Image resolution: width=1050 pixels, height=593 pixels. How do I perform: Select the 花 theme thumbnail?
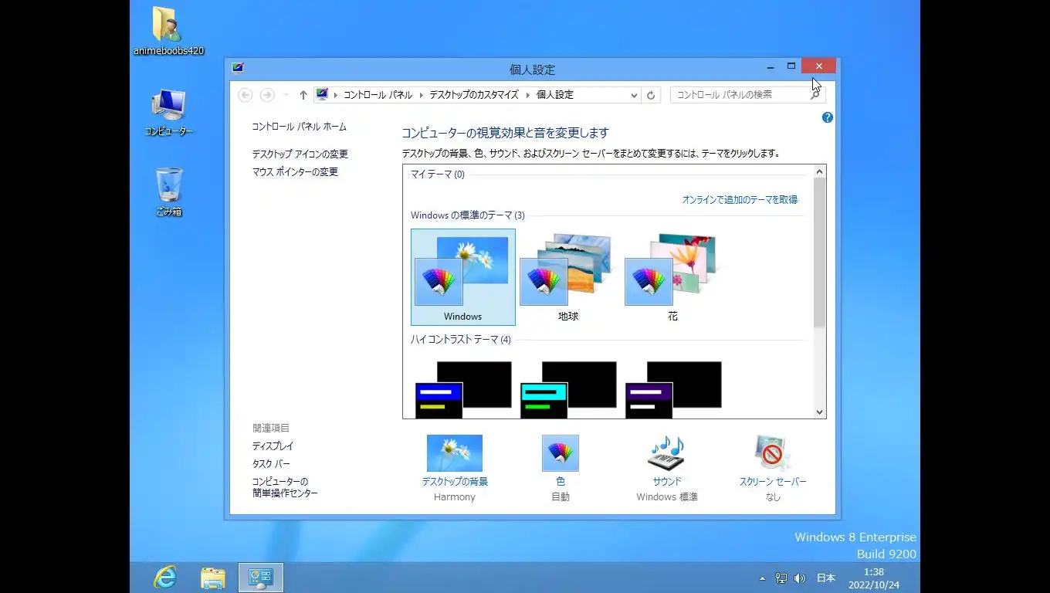673,276
